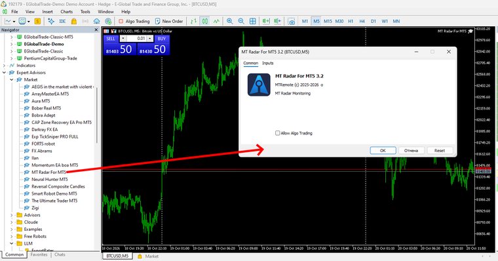This screenshot has height=261, width=498.
Task: Select the H4 timeframe
Action: (362, 21)
